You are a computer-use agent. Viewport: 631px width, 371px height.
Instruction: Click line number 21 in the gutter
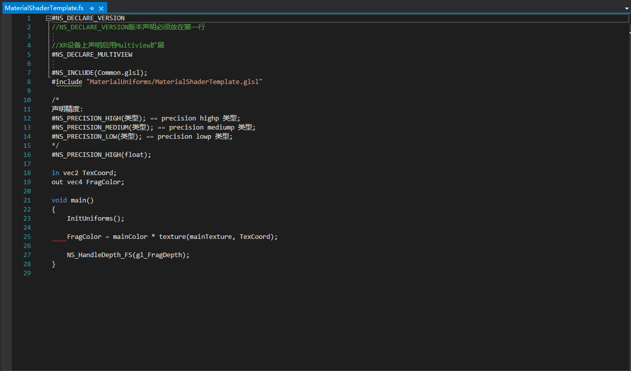27,200
